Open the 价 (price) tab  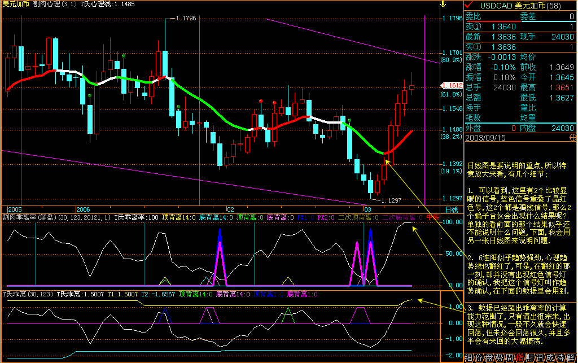pos(480,357)
